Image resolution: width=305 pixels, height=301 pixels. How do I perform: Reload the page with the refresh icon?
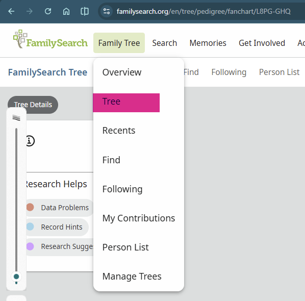point(48,11)
